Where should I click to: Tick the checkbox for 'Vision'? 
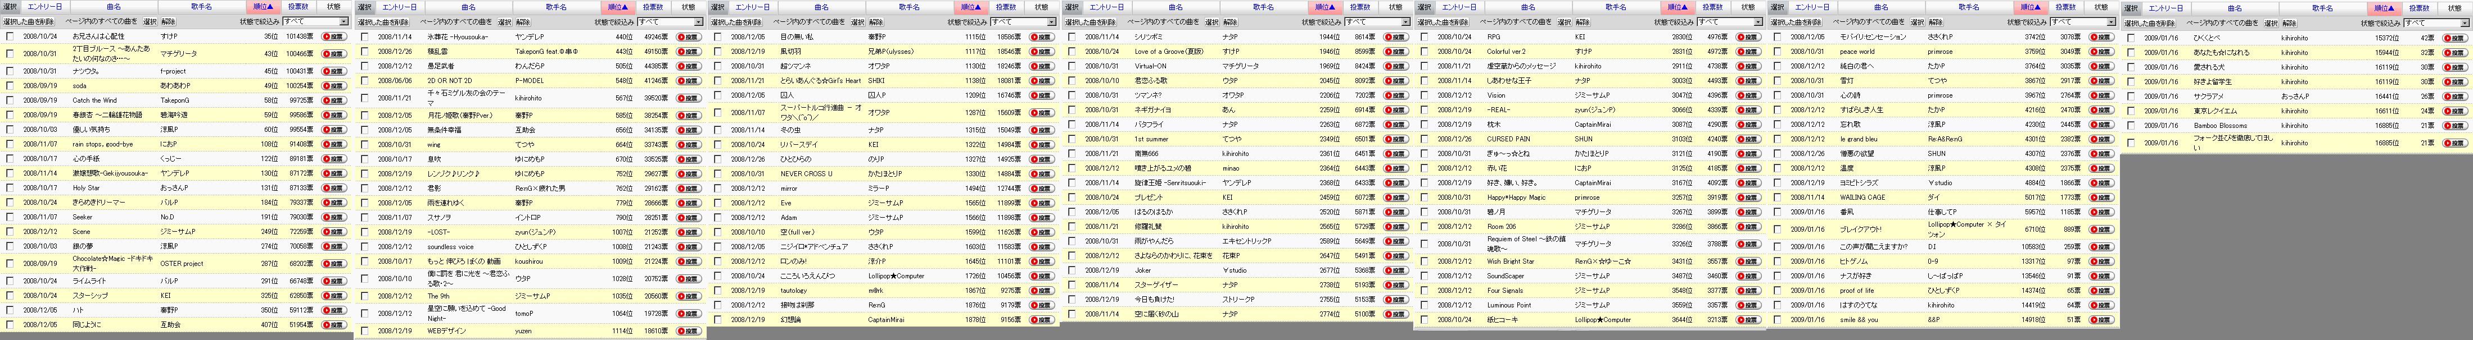click(1426, 96)
